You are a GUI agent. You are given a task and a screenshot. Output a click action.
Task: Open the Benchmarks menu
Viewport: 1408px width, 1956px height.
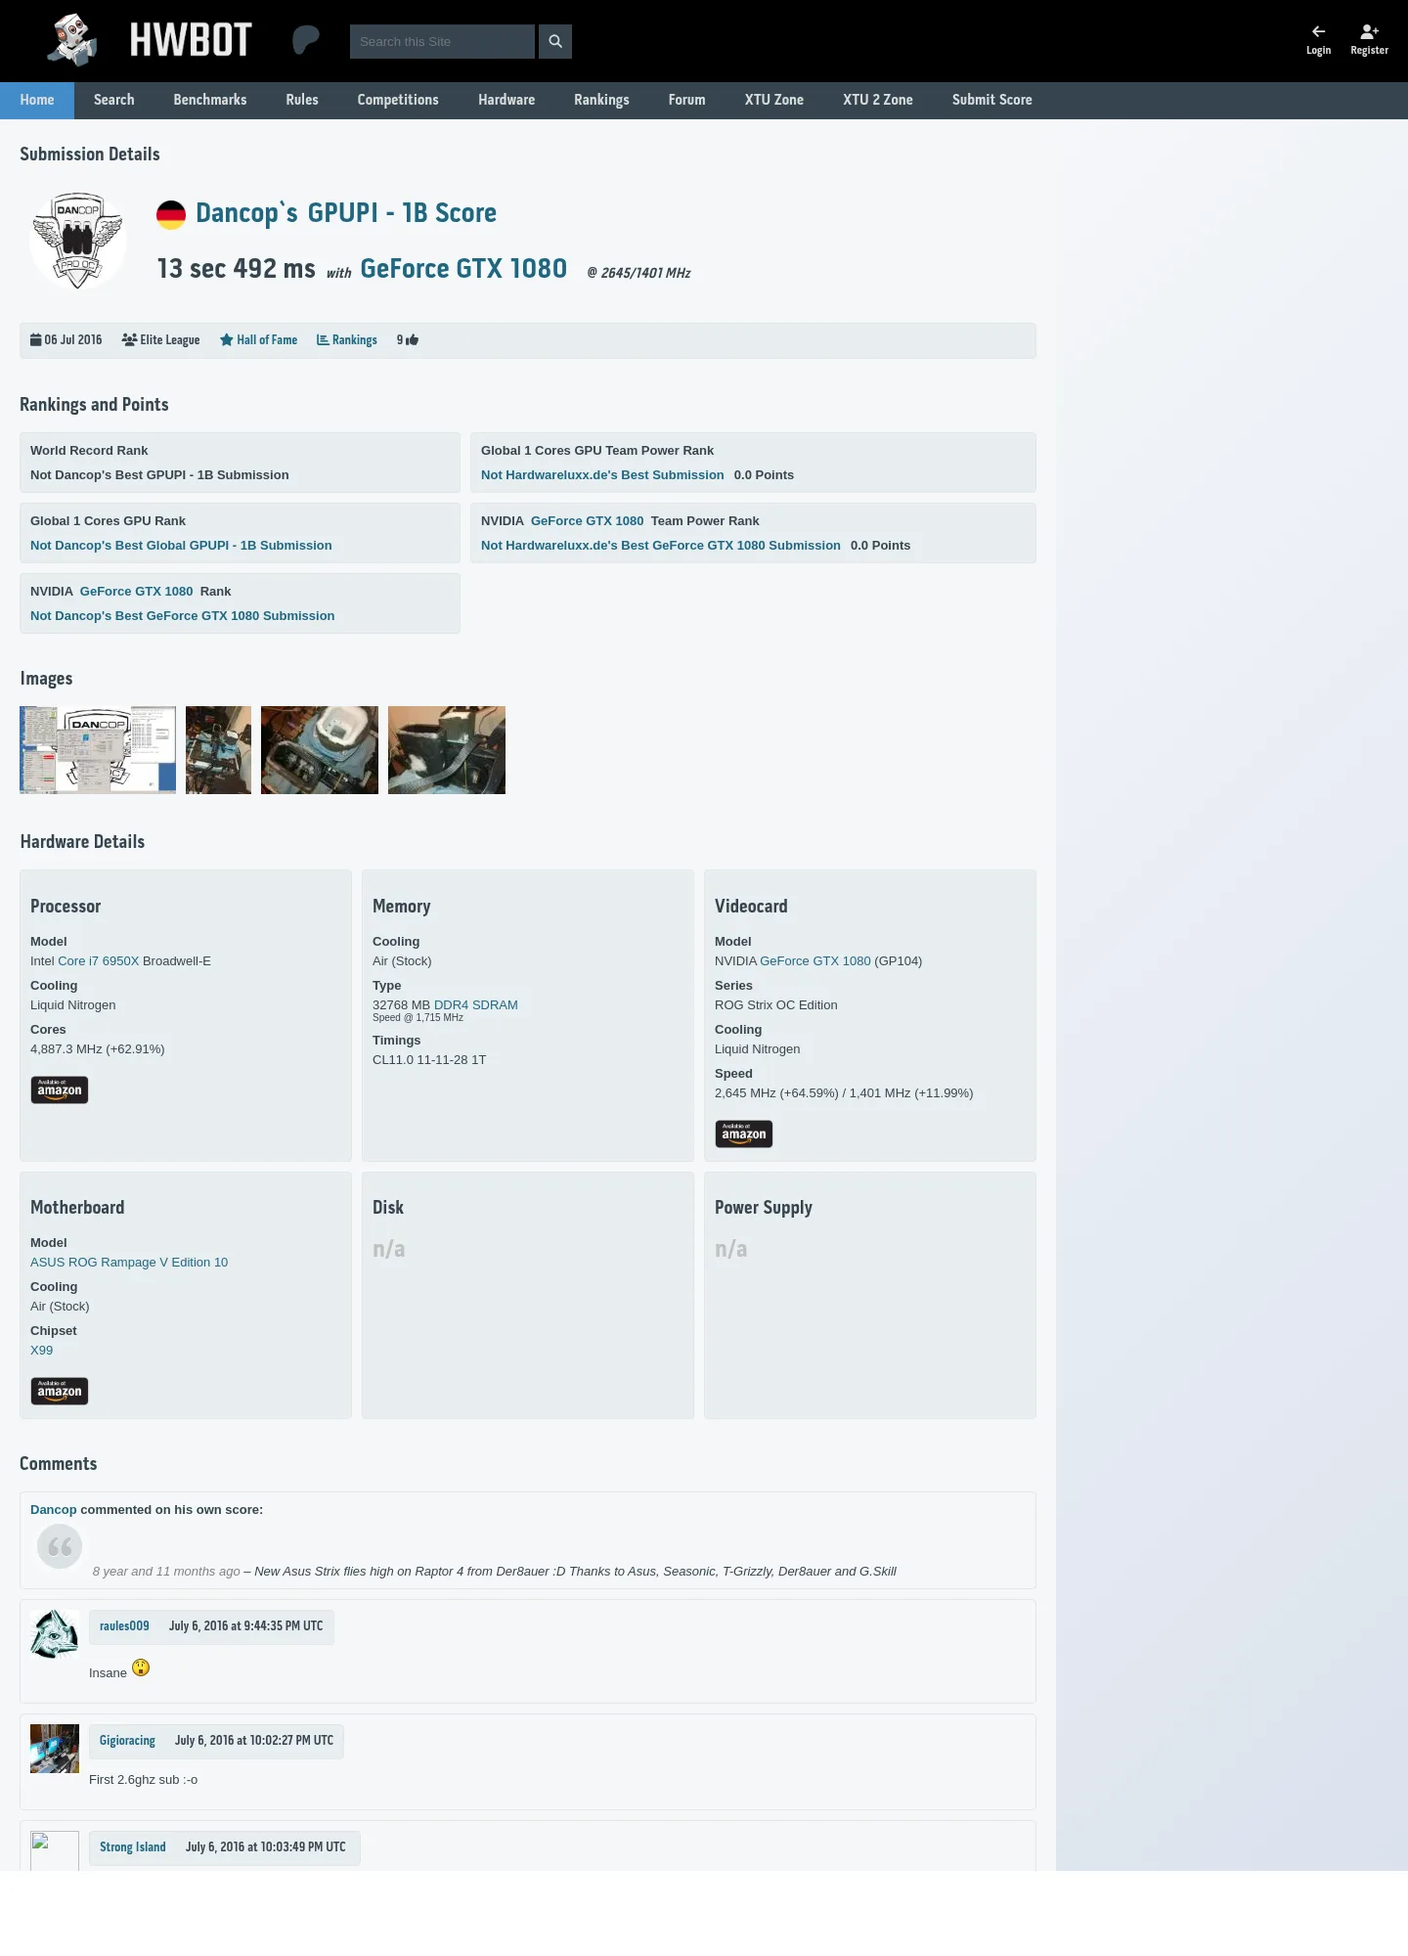pos(210,100)
